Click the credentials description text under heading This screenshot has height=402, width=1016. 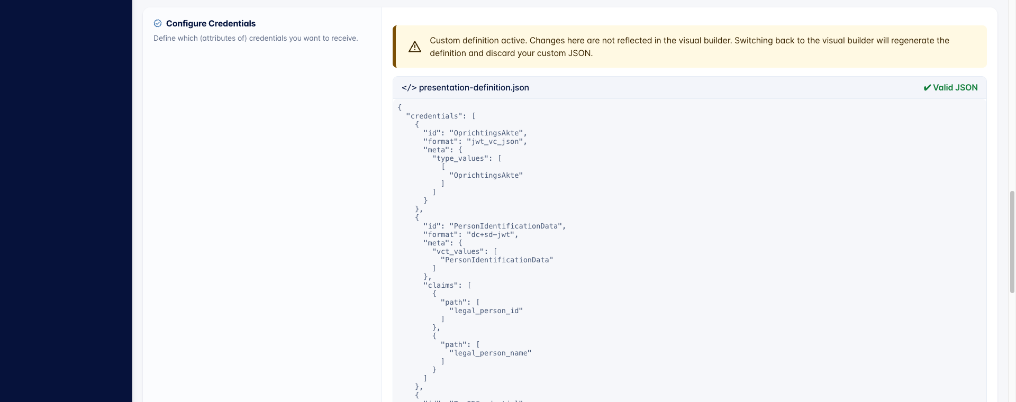pos(256,38)
